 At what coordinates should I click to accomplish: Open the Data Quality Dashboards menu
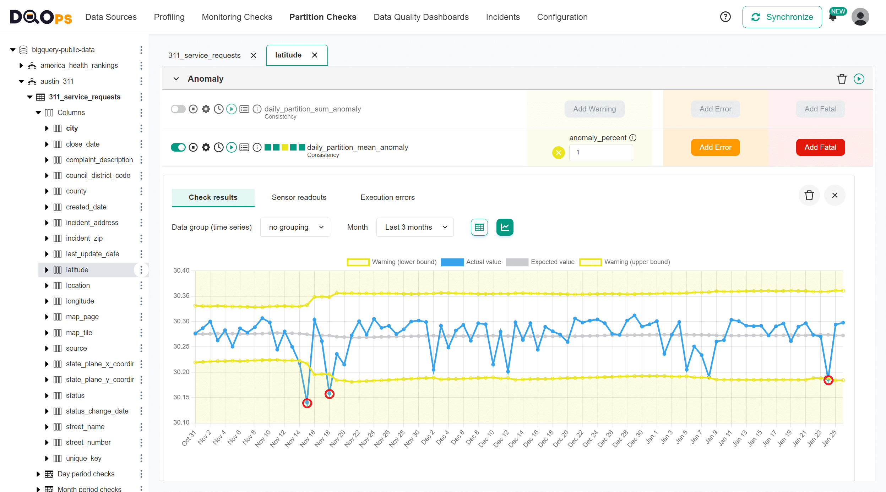click(421, 17)
